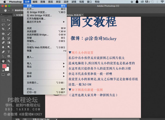
Task: Toggle Quick Mask mode
Action: pos(3,74)
